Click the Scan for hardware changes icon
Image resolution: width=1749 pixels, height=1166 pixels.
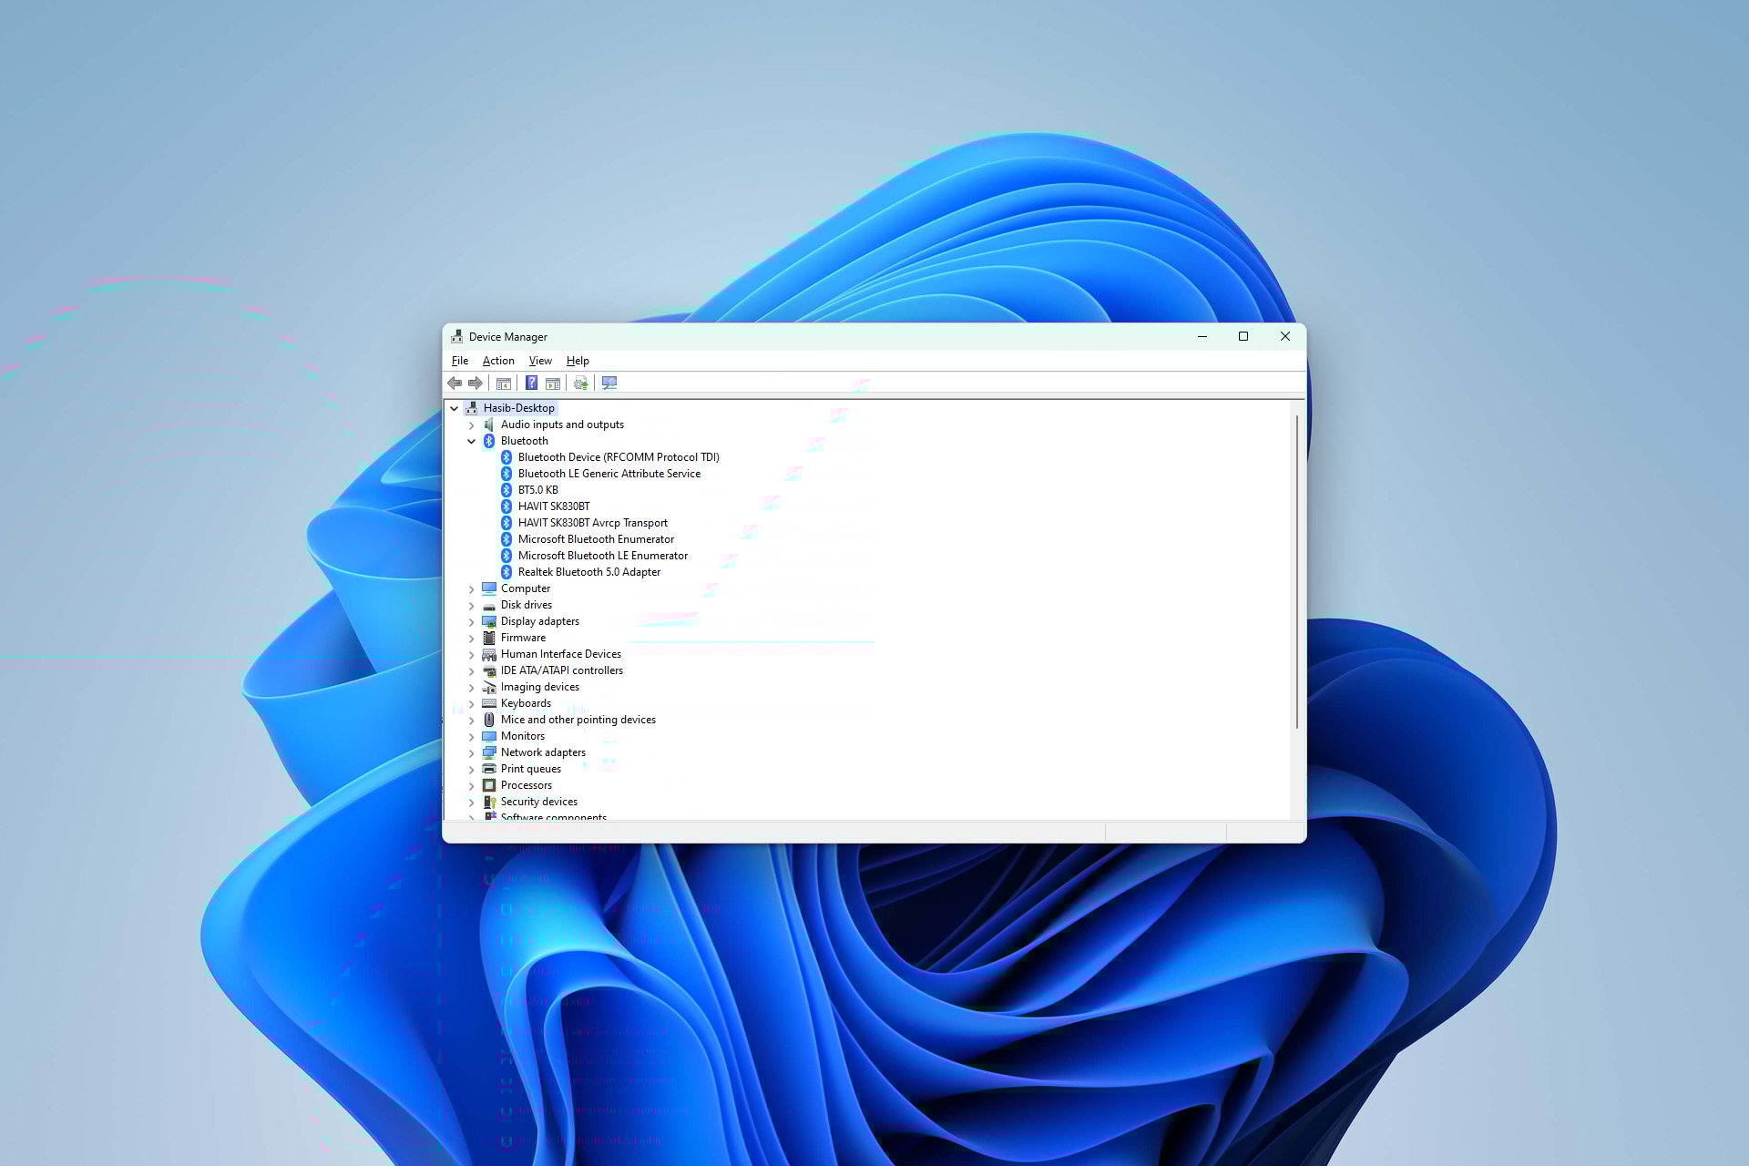click(609, 383)
